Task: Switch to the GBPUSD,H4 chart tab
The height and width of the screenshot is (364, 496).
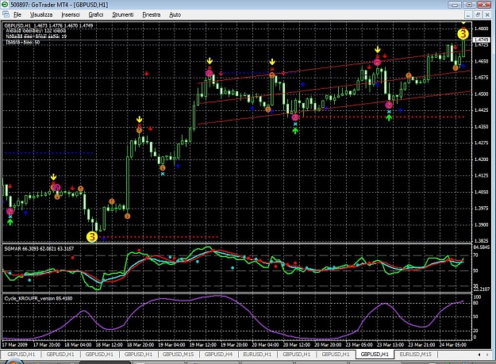Action: pyautogui.click(x=218, y=354)
